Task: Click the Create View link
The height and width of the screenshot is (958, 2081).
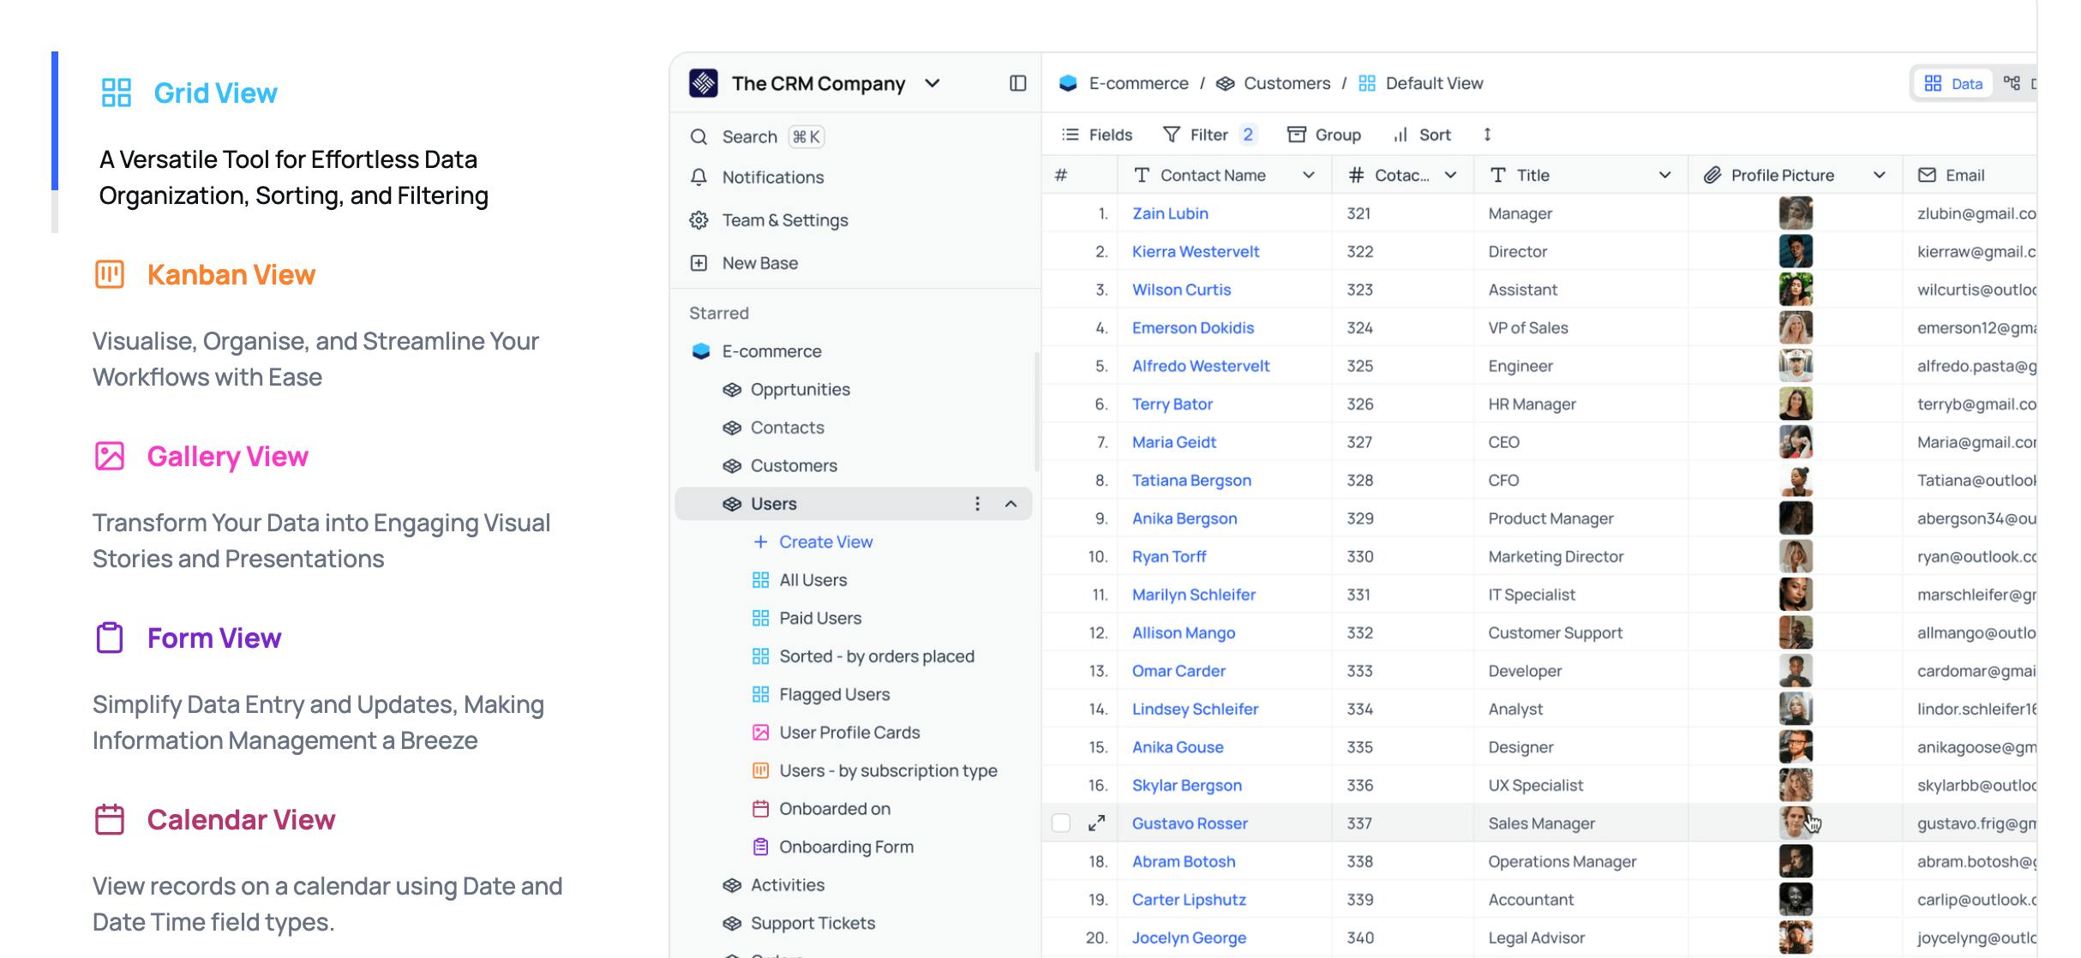Action: pos(825,542)
